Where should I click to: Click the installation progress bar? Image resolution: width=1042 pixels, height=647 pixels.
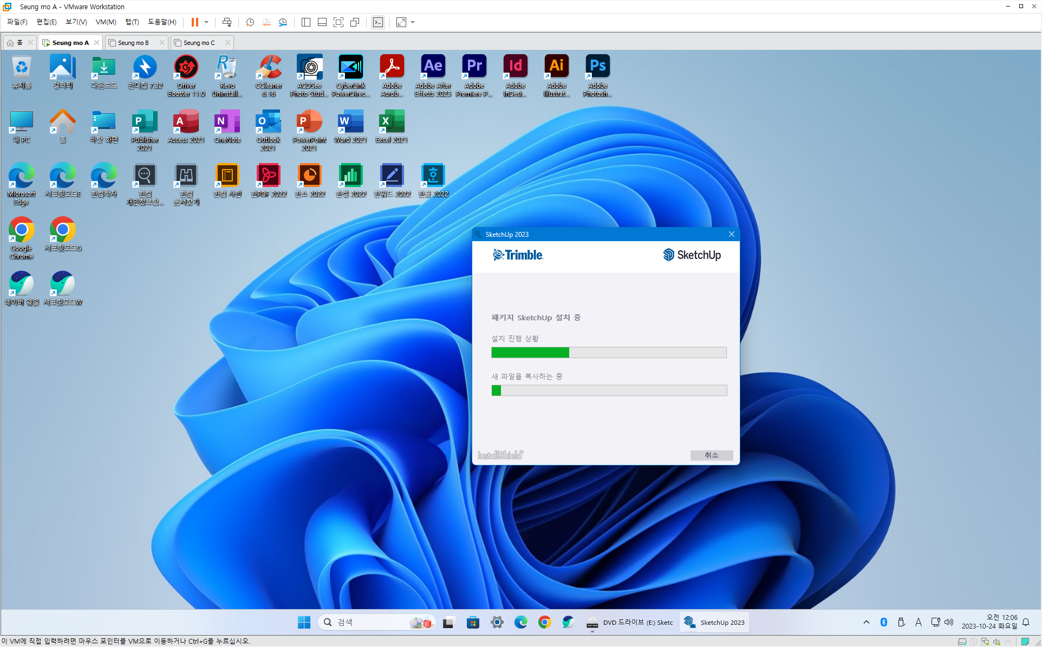(x=608, y=353)
